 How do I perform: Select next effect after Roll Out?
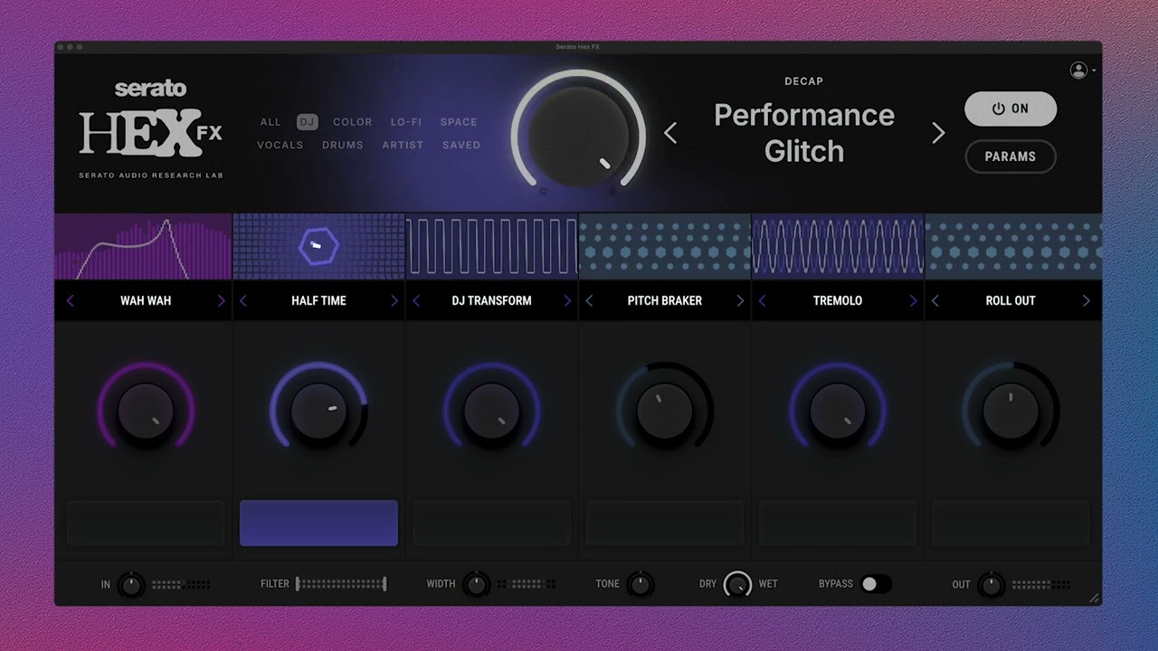click(1087, 301)
